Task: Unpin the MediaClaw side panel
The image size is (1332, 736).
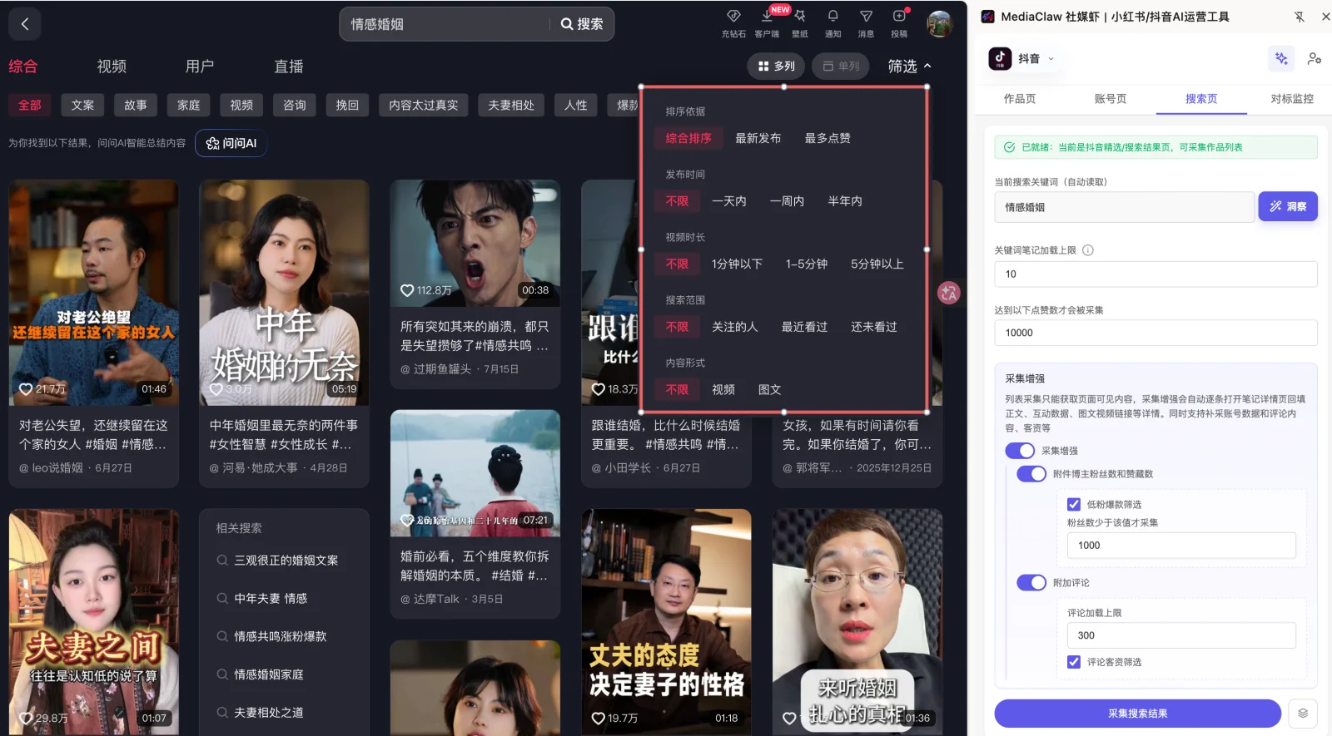Action: (x=1299, y=17)
